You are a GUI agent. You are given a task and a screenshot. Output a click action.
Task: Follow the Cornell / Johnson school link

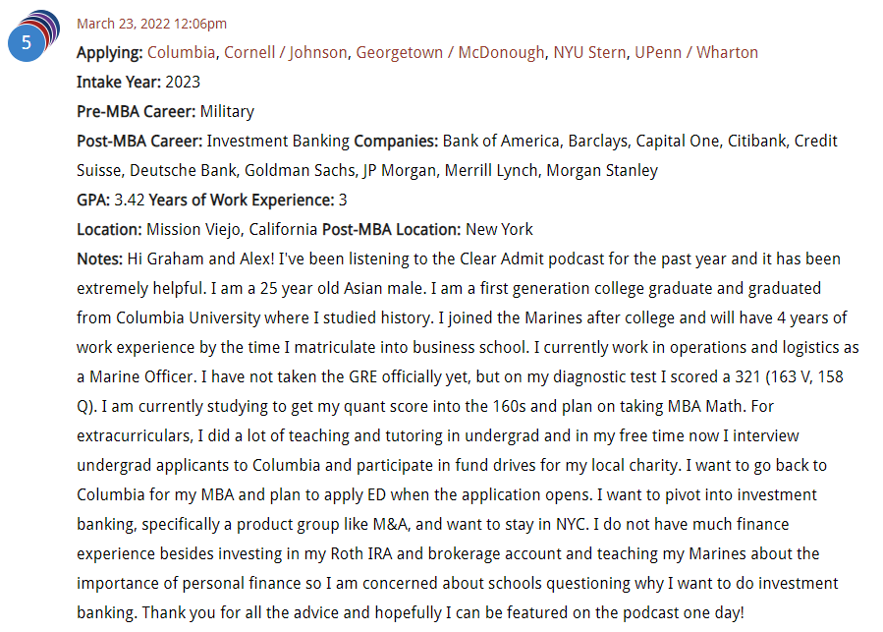point(286,53)
